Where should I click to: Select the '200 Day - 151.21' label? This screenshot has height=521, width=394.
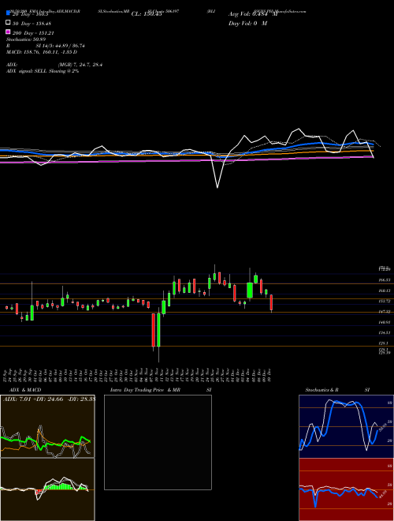pyautogui.click(x=34, y=33)
